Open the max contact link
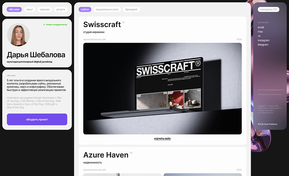The height and width of the screenshot is (176, 289). [260, 31]
